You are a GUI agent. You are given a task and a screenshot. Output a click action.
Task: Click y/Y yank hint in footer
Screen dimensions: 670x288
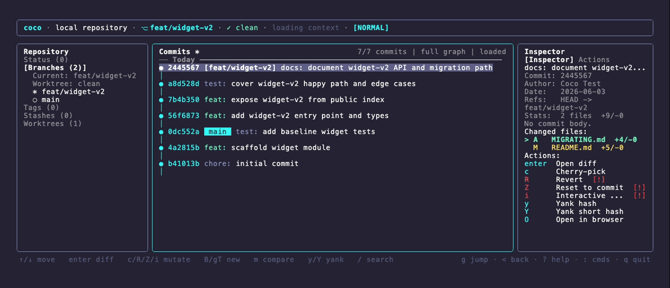(326, 260)
